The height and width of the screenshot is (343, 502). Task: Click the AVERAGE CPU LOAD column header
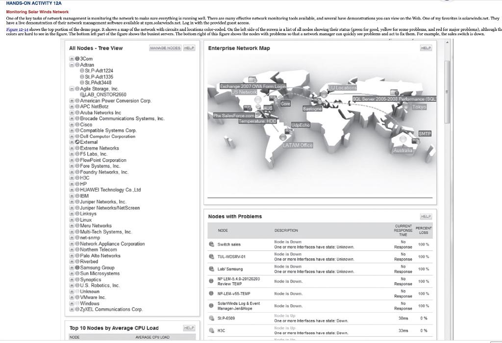(152, 337)
